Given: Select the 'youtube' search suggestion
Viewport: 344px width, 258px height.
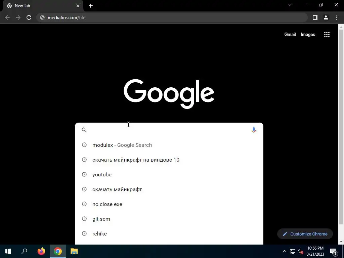Looking at the screenshot, I should point(169,174).
